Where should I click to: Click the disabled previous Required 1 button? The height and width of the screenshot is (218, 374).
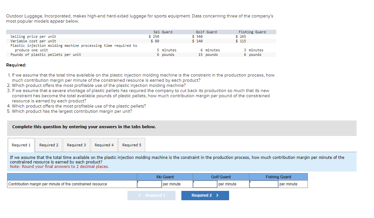tap(151, 195)
